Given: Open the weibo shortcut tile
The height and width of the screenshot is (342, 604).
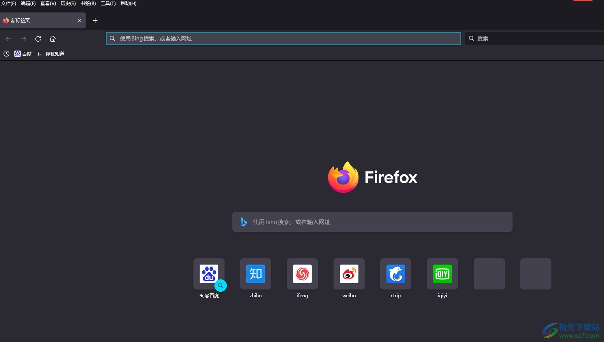Looking at the screenshot, I should coord(349,274).
